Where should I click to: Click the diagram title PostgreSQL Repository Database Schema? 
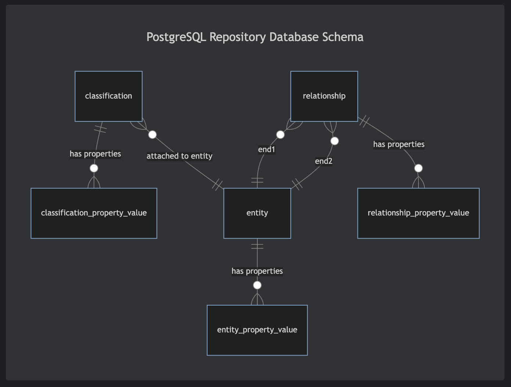pos(255,37)
